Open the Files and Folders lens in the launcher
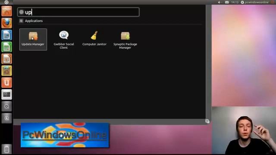The image size is (276, 155). tap(7, 118)
